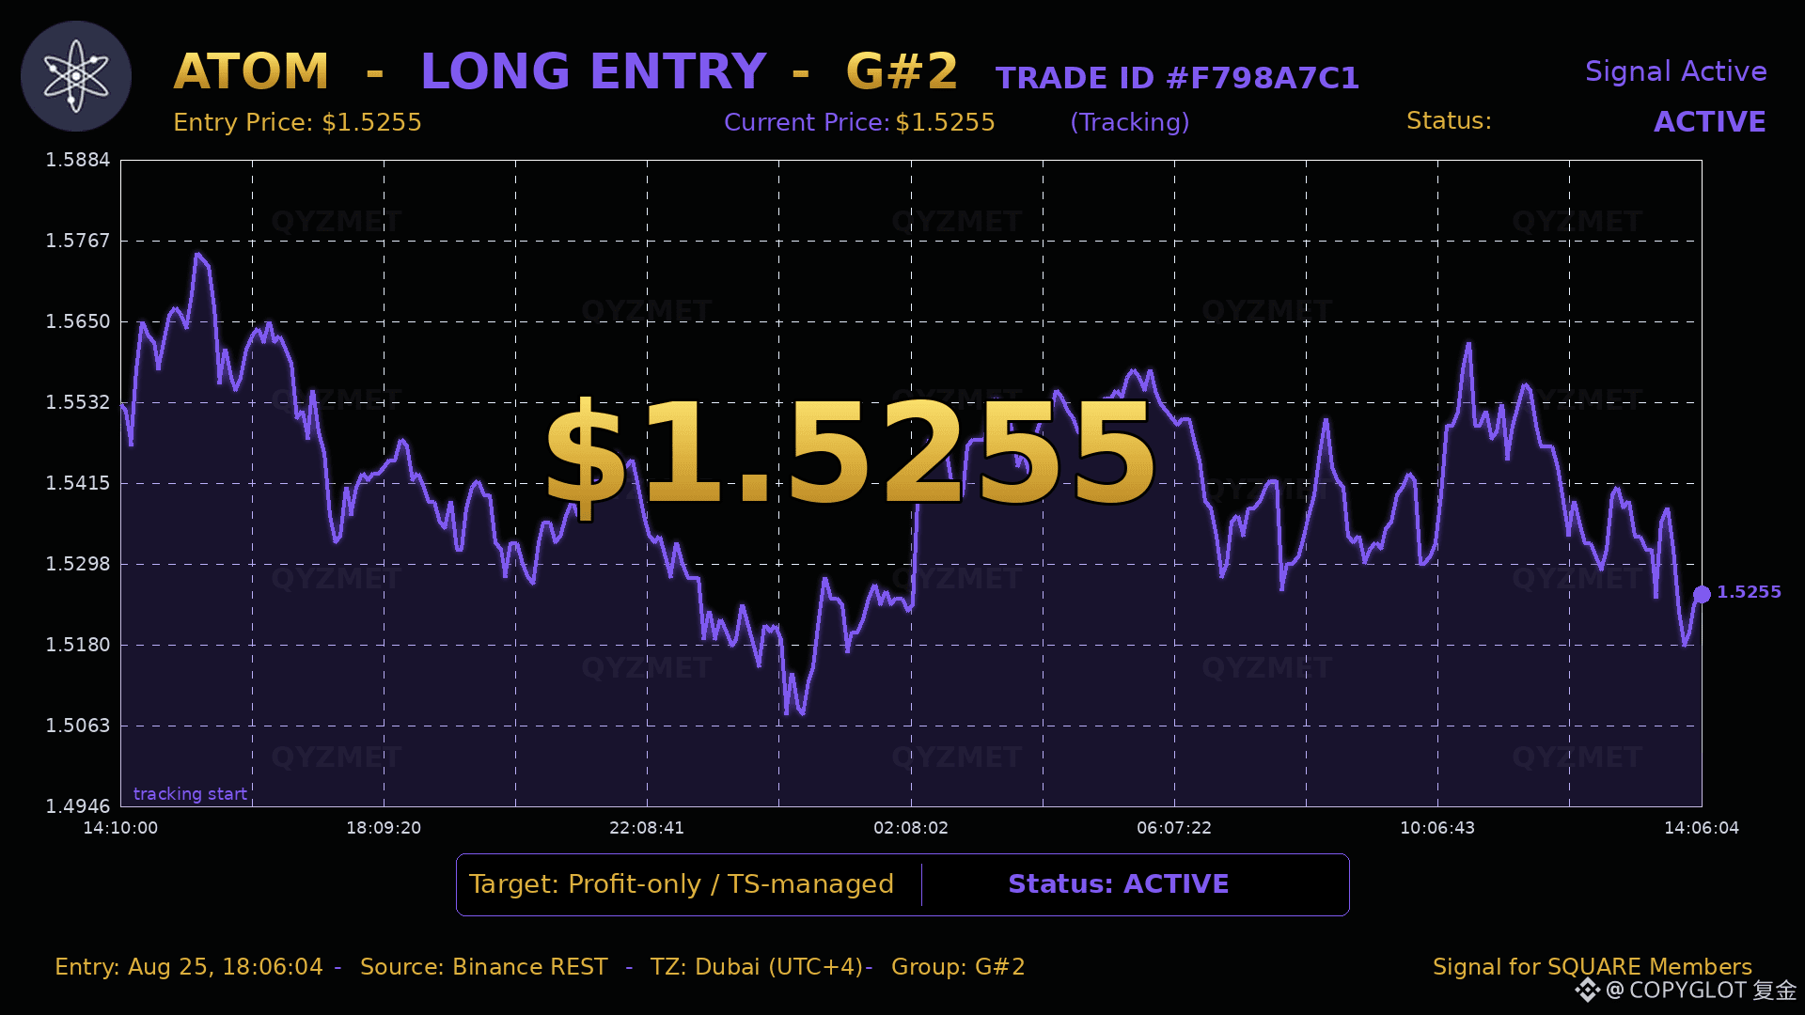Click the Signal for SQUARE Members text
1805x1015 pixels.
pyautogui.click(x=1593, y=967)
